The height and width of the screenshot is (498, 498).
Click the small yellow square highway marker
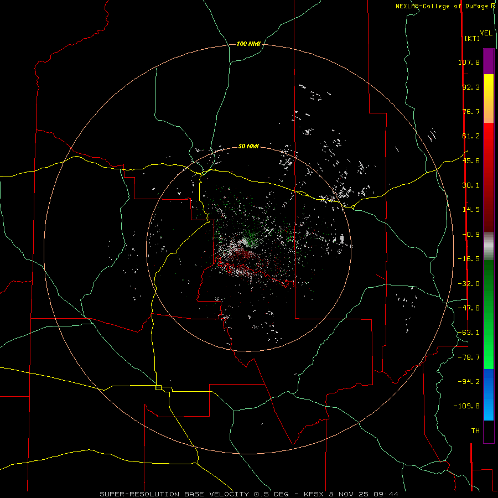point(158,387)
